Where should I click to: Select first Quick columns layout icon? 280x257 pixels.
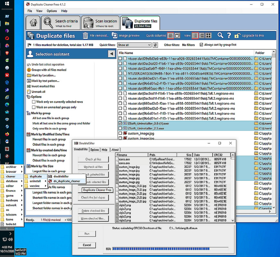[x=171, y=36]
